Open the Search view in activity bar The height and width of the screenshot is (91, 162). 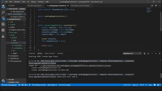pyautogui.click(x=3, y=12)
